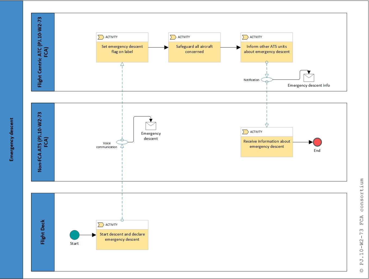Screen dimensions: 369x279
Task: Click chevron icon on Safeguard all aircraft activity
Action: click(173, 37)
